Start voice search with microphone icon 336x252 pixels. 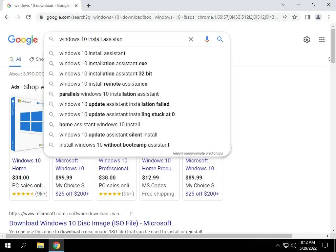(x=207, y=39)
